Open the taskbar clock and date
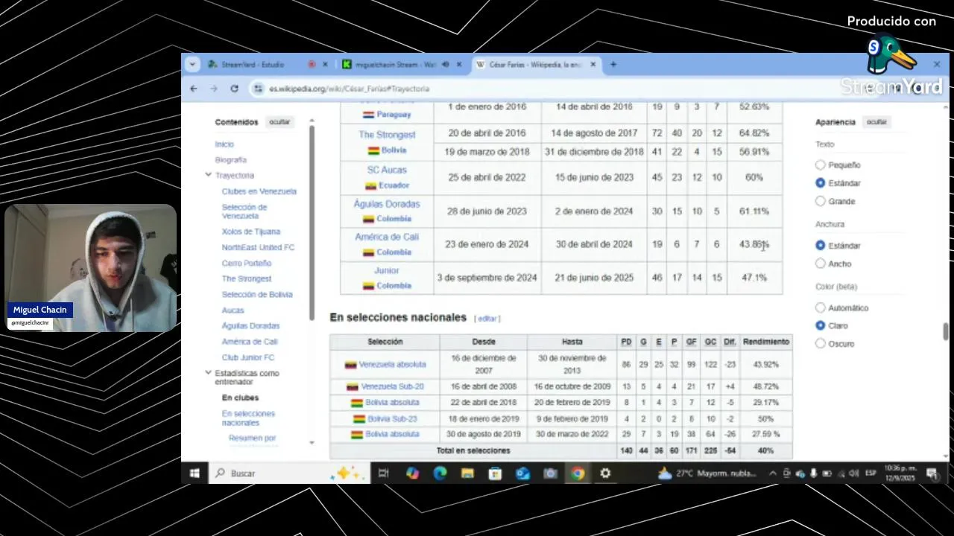This screenshot has width=954, height=536. 901,473
